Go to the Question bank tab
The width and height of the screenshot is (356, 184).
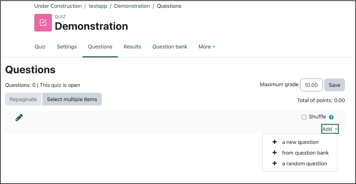click(x=170, y=47)
